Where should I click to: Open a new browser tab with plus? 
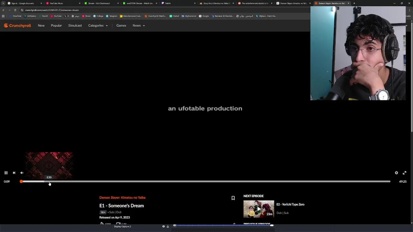[354, 3]
